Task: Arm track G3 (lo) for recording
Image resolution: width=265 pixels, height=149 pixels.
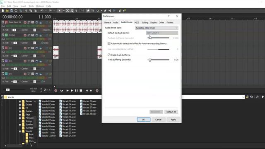Action: [x=25, y=35]
